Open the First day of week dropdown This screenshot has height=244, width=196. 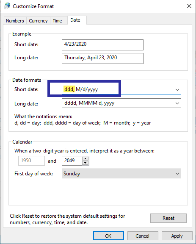click(121, 174)
